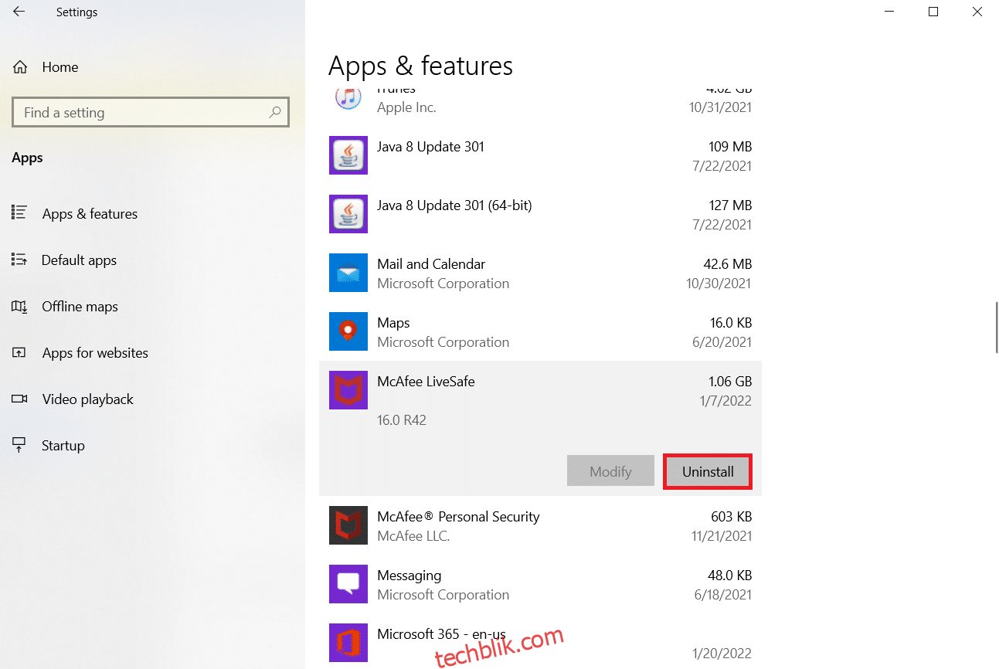Click the Maps app icon
999x669 pixels.
pos(348,331)
